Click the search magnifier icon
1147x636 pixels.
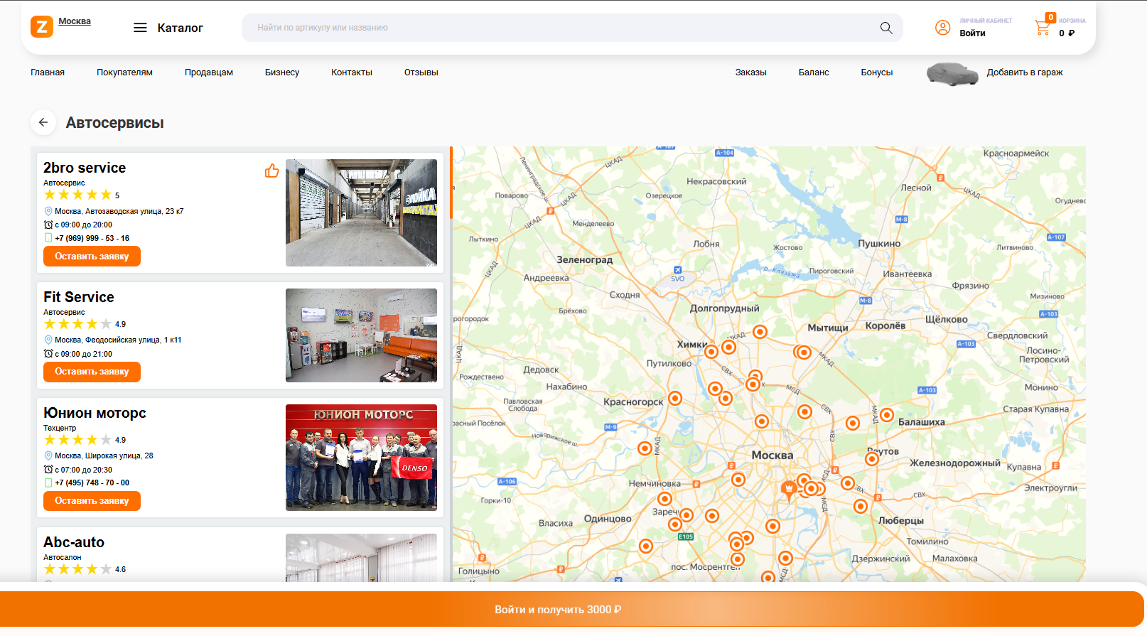coord(885,28)
